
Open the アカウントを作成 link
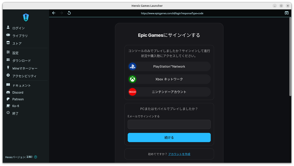click(179, 154)
